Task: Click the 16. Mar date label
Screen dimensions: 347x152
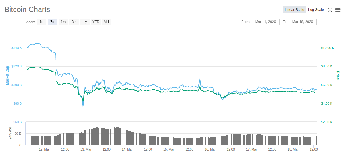Action: (210, 149)
